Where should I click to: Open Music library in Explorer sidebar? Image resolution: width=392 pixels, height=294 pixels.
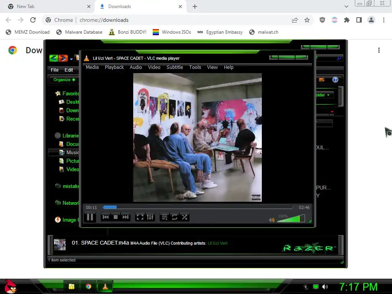point(69,152)
